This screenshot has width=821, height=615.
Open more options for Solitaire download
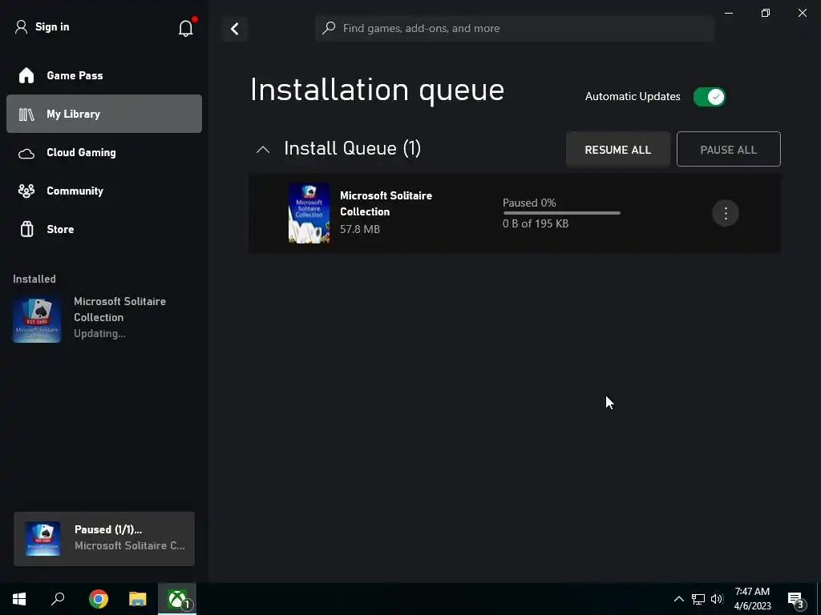pyautogui.click(x=726, y=213)
